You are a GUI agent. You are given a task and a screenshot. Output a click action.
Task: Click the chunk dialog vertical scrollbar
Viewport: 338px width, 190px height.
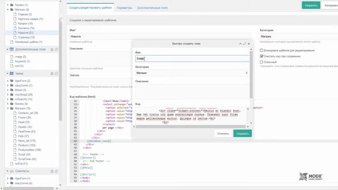click(x=251, y=74)
